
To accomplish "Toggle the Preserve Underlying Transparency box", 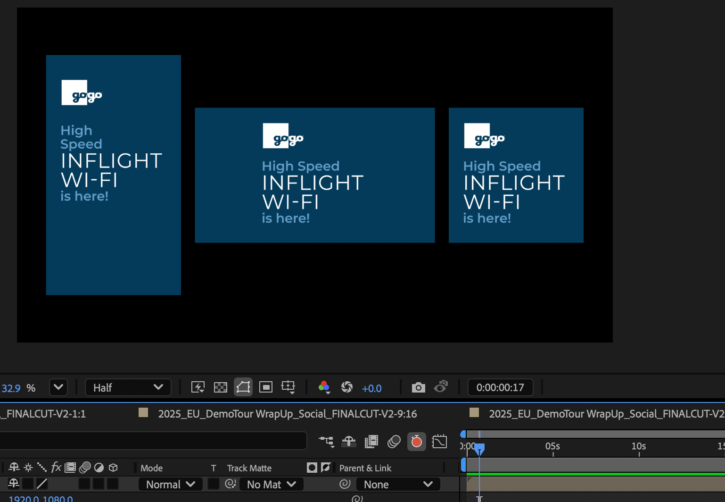I will tap(214, 484).
